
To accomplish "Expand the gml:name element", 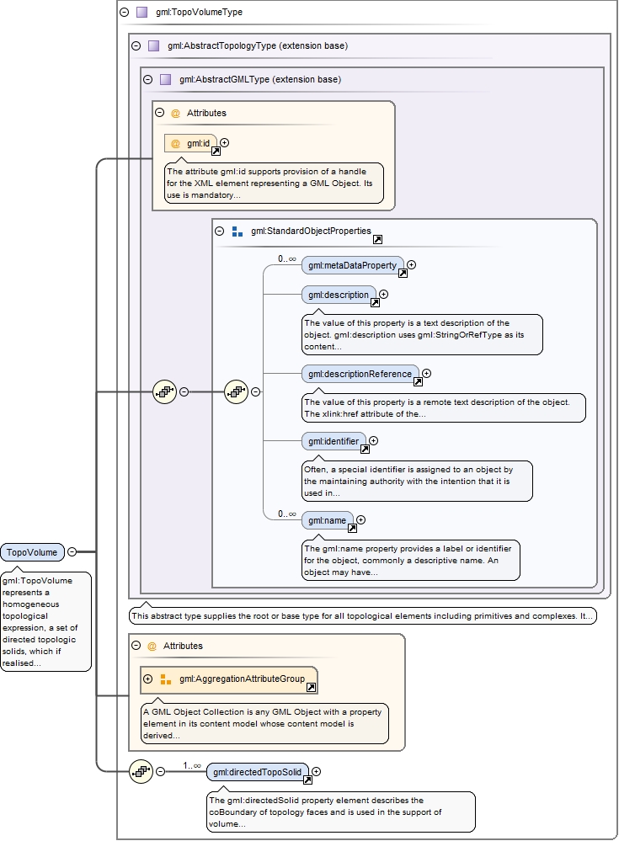I will point(361,520).
